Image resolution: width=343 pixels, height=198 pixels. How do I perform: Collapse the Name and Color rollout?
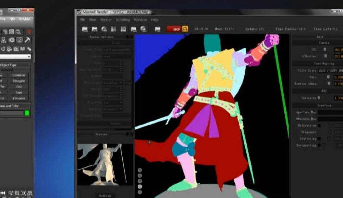pyautogui.click(x=15, y=106)
